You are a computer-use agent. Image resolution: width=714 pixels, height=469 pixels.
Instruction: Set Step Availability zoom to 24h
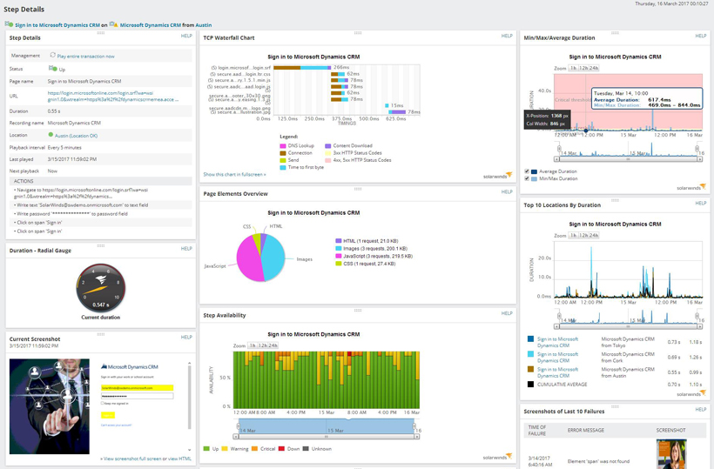[x=273, y=345]
